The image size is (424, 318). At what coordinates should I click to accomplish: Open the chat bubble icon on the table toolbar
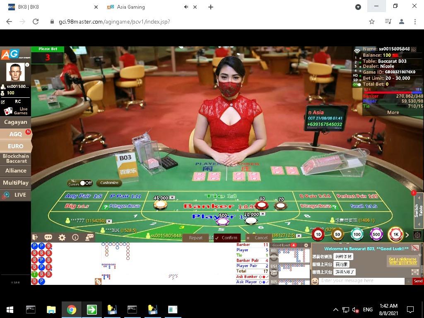point(48,237)
